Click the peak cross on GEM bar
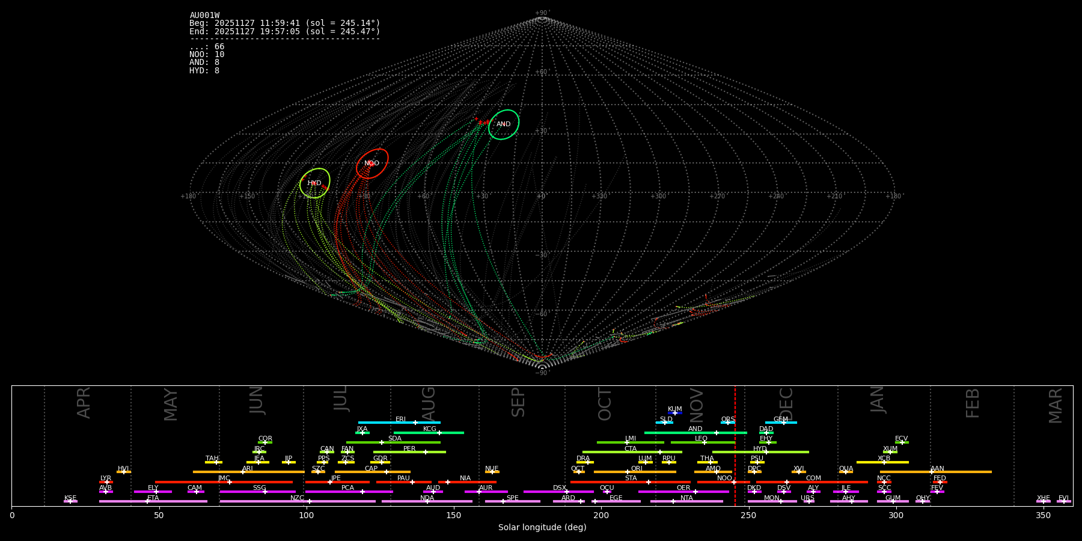Image resolution: width=1082 pixels, height=541 pixels. pyautogui.click(x=784, y=423)
